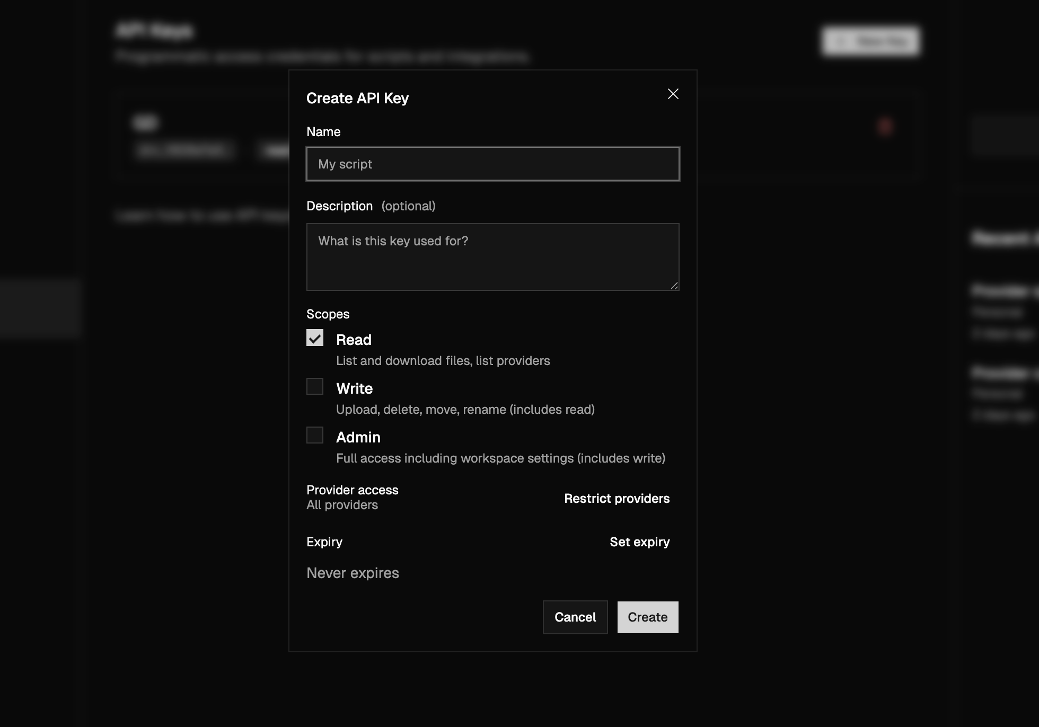Click the red delete icon in background
Screen dimensions: 1039x727
[885, 127]
